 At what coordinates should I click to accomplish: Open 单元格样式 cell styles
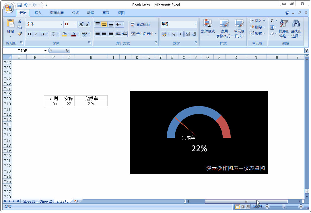239,28
